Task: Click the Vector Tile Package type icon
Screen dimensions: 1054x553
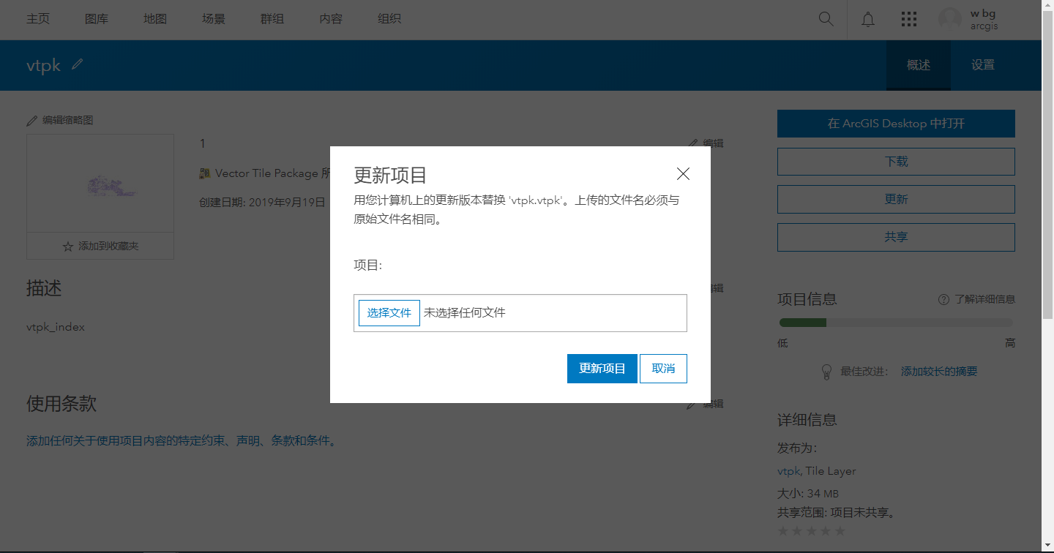Action: (205, 173)
